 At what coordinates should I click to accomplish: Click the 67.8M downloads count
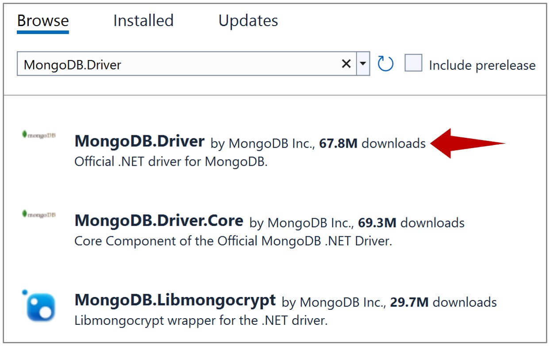[x=338, y=143]
